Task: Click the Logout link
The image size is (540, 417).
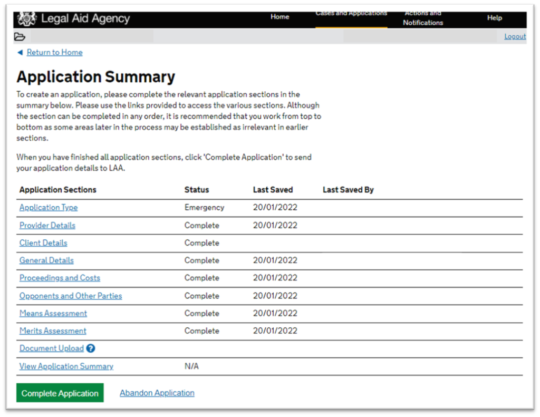Action: [515, 36]
